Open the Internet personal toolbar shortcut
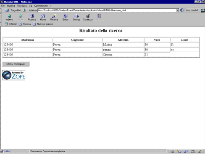The image size is (205, 154). click(11, 24)
